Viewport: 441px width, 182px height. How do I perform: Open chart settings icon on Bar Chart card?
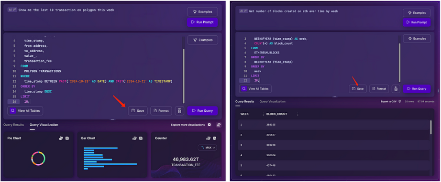pos(134,138)
